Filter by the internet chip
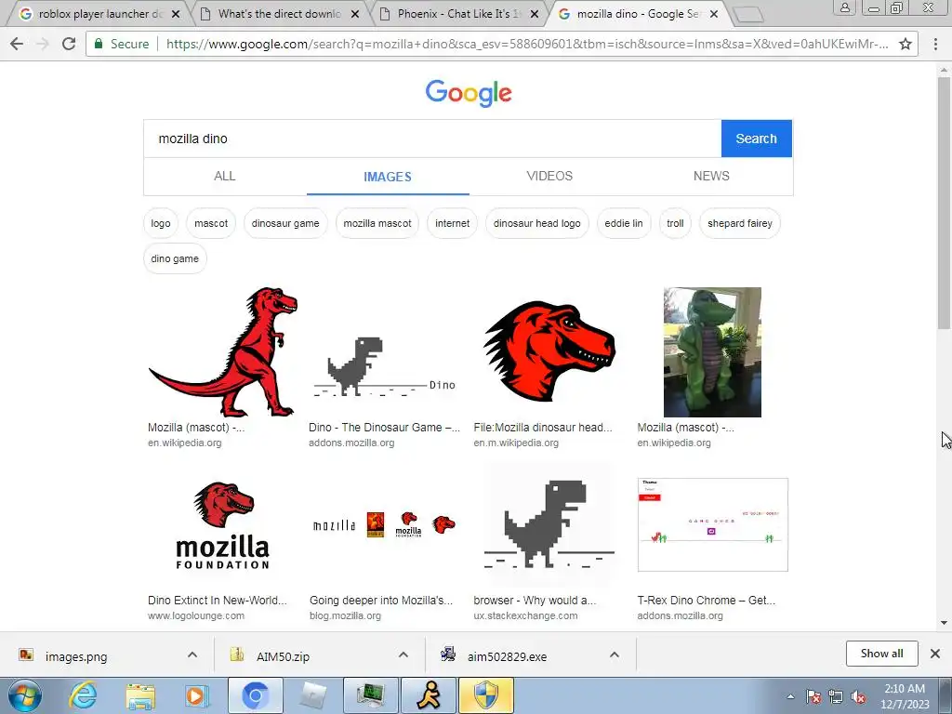The image size is (952, 714). pyautogui.click(x=453, y=223)
